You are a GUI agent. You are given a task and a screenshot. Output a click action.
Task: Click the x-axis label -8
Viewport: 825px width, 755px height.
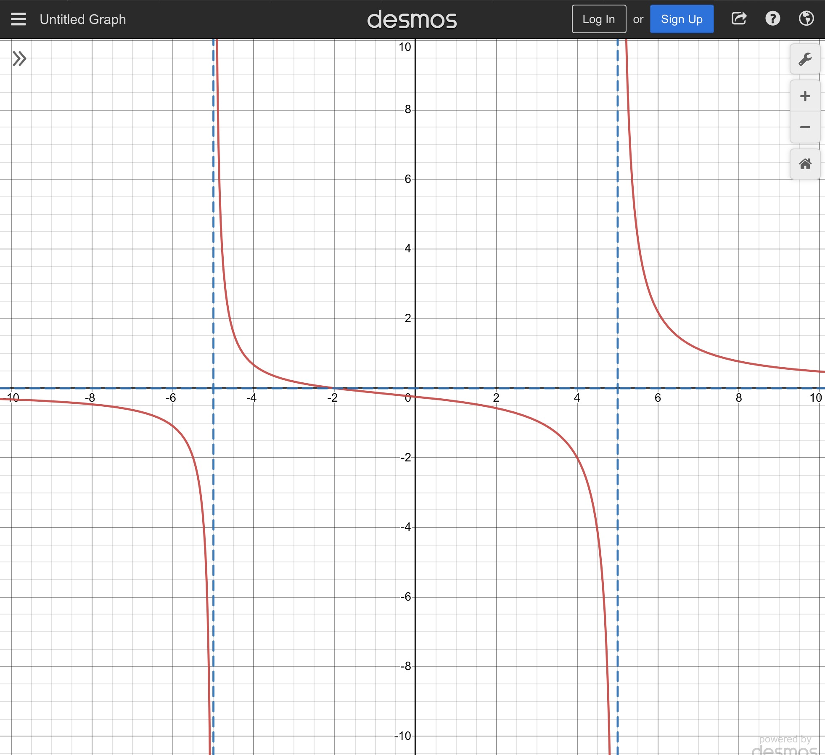click(x=90, y=397)
